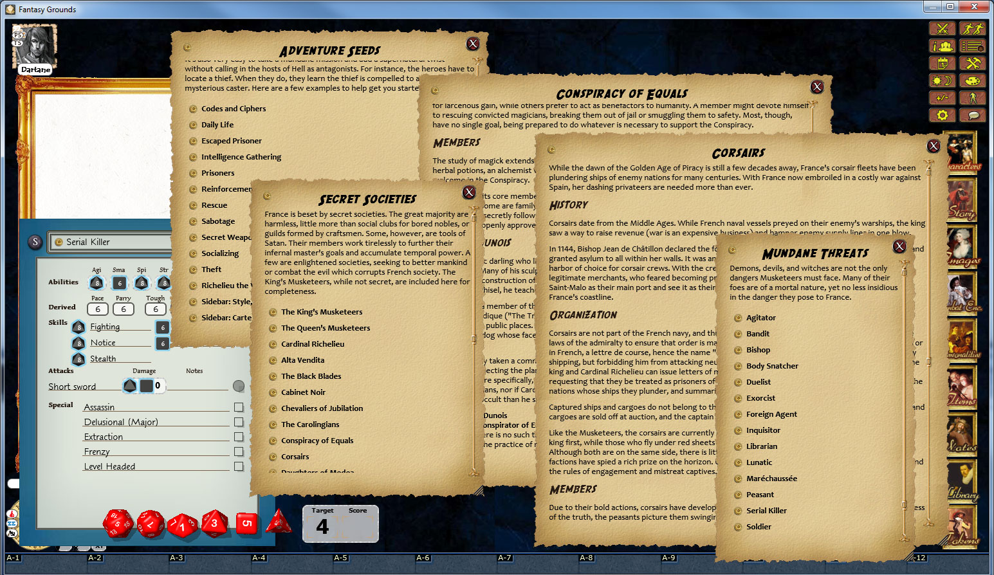Switch to hotkey tab A-3
Image resolution: width=994 pixels, height=575 pixels.
coord(176,558)
